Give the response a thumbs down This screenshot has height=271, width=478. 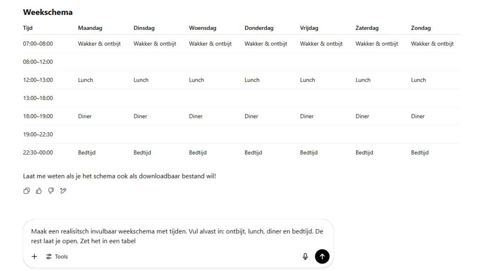point(51,190)
